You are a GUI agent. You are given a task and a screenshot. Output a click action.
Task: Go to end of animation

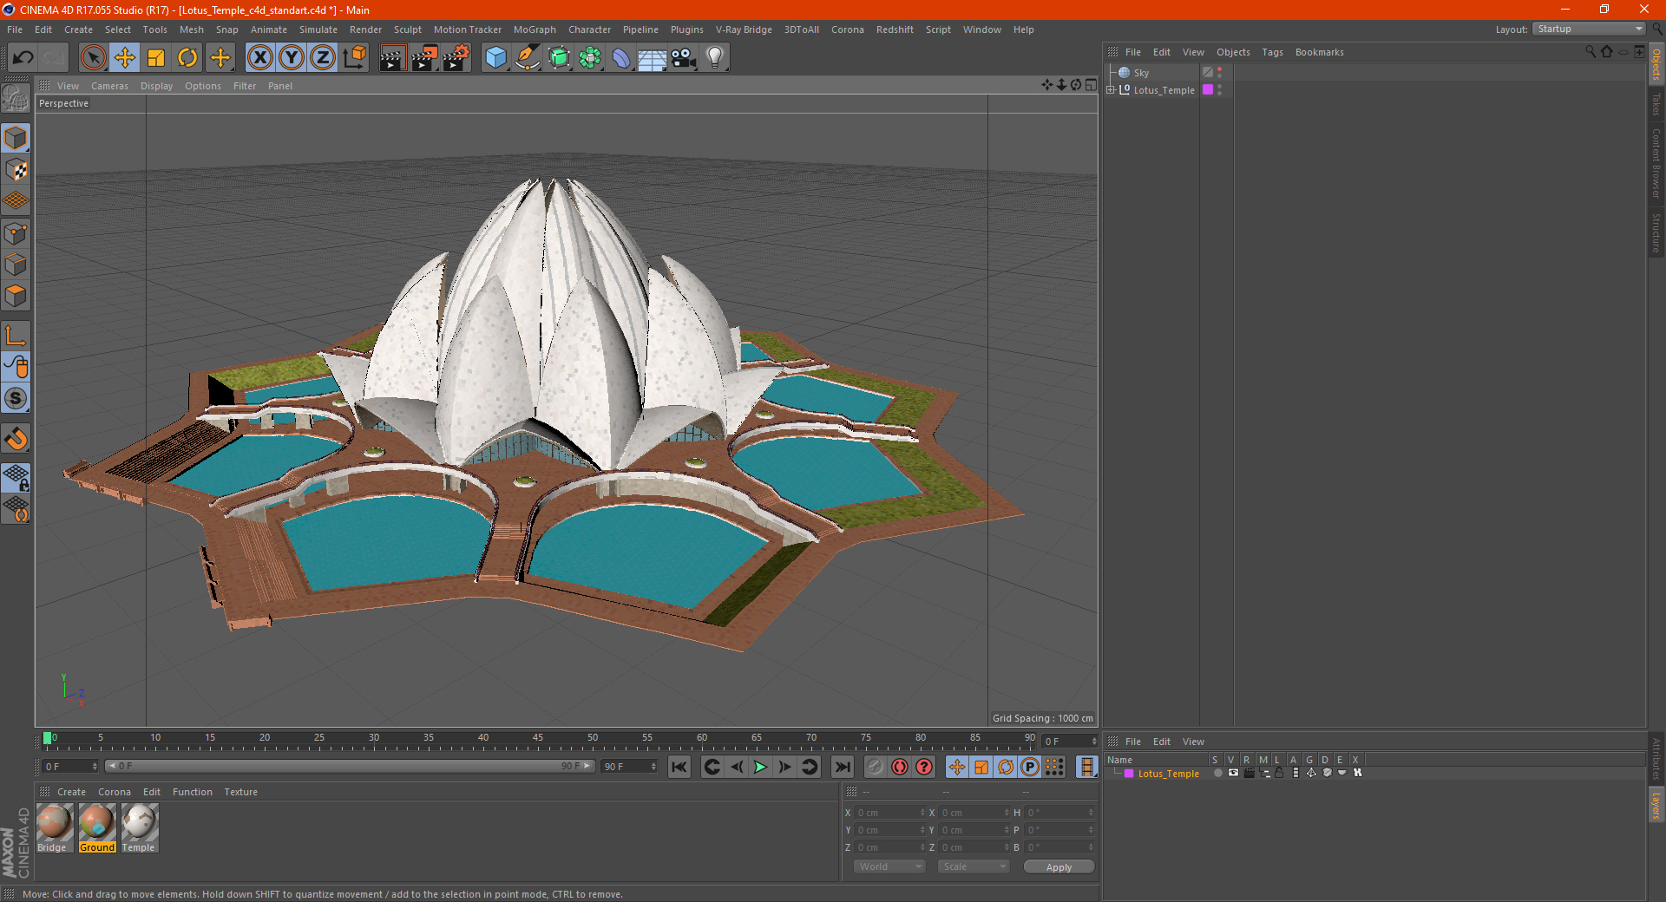pyautogui.click(x=842, y=767)
